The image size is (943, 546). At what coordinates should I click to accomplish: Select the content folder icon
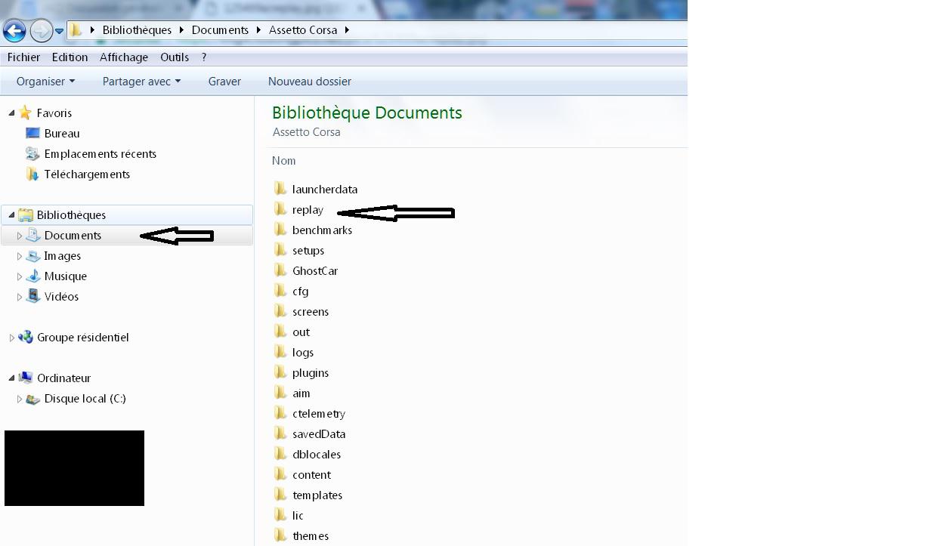[x=280, y=474]
